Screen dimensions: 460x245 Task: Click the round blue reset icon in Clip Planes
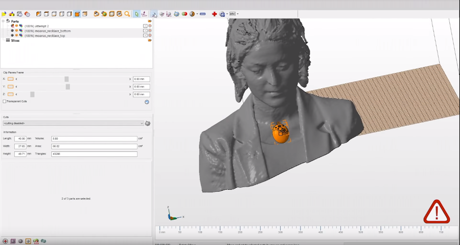147,102
